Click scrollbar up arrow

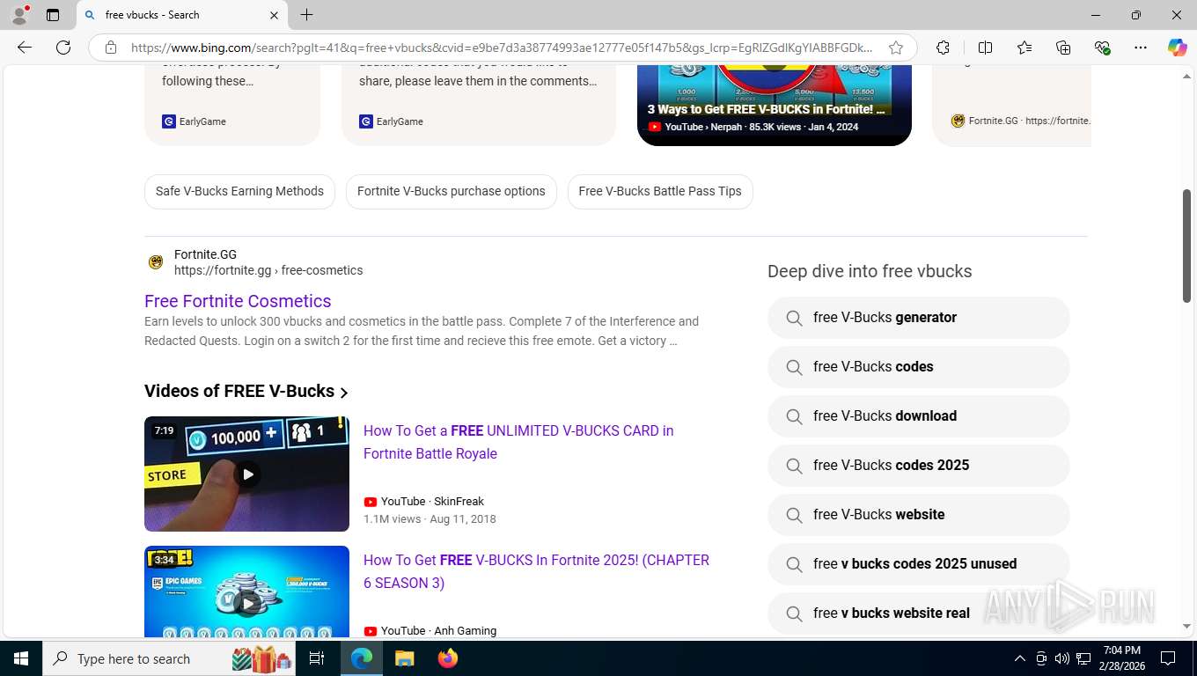click(1186, 77)
